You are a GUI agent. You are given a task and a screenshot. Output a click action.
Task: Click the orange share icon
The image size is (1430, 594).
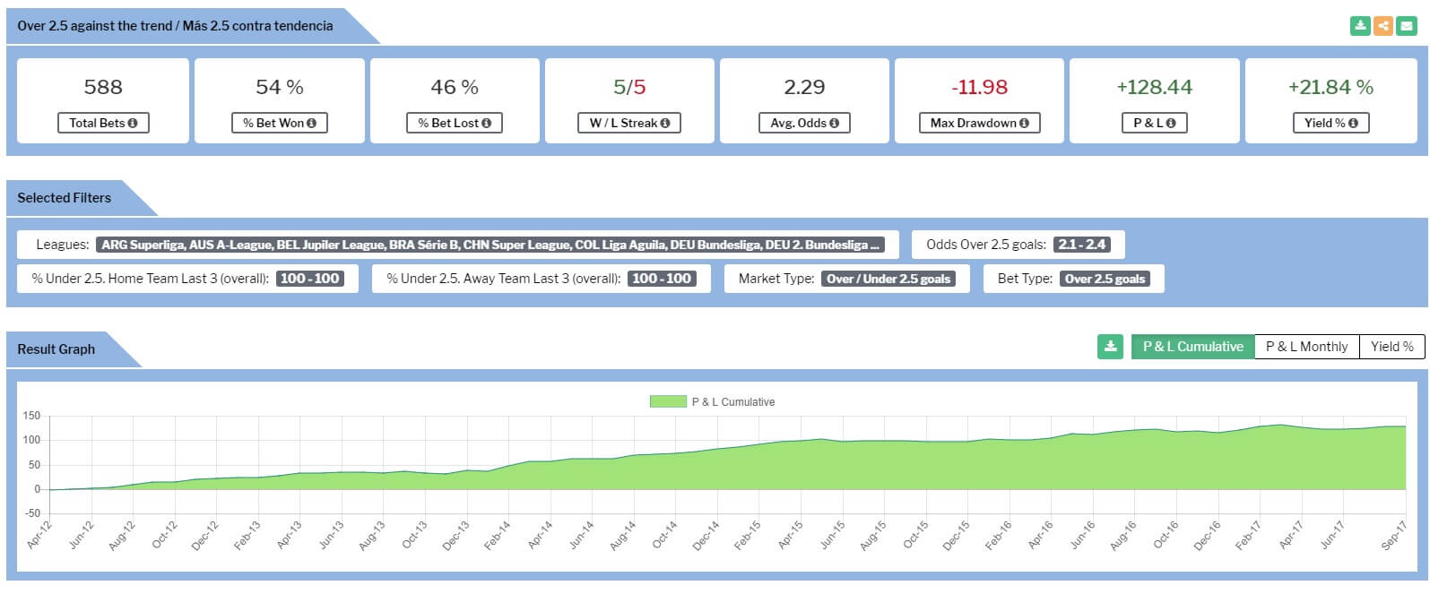(x=1383, y=25)
